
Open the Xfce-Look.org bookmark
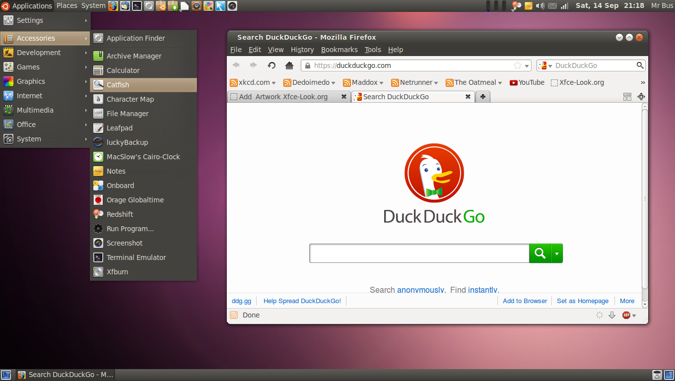pyautogui.click(x=577, y=83)
